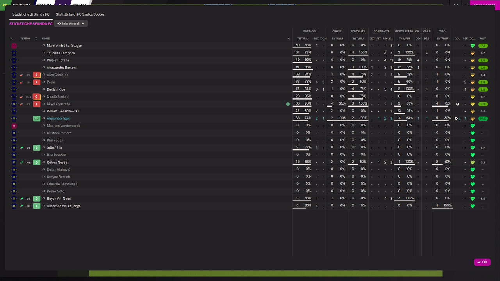The height and width of the screenshot is (281, 500).
Task: Confirm with the Ok button
Action: tap(482, 262)
